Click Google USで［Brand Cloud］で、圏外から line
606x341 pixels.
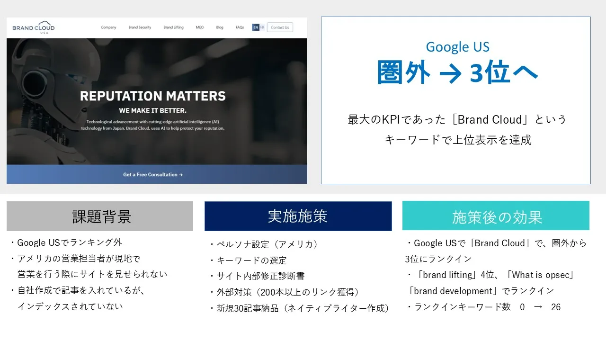click(x=496, y=243)
